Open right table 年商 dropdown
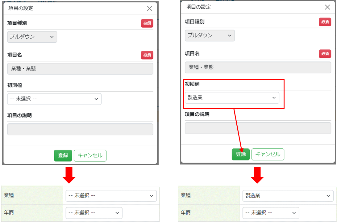 (x=271, y=213)
